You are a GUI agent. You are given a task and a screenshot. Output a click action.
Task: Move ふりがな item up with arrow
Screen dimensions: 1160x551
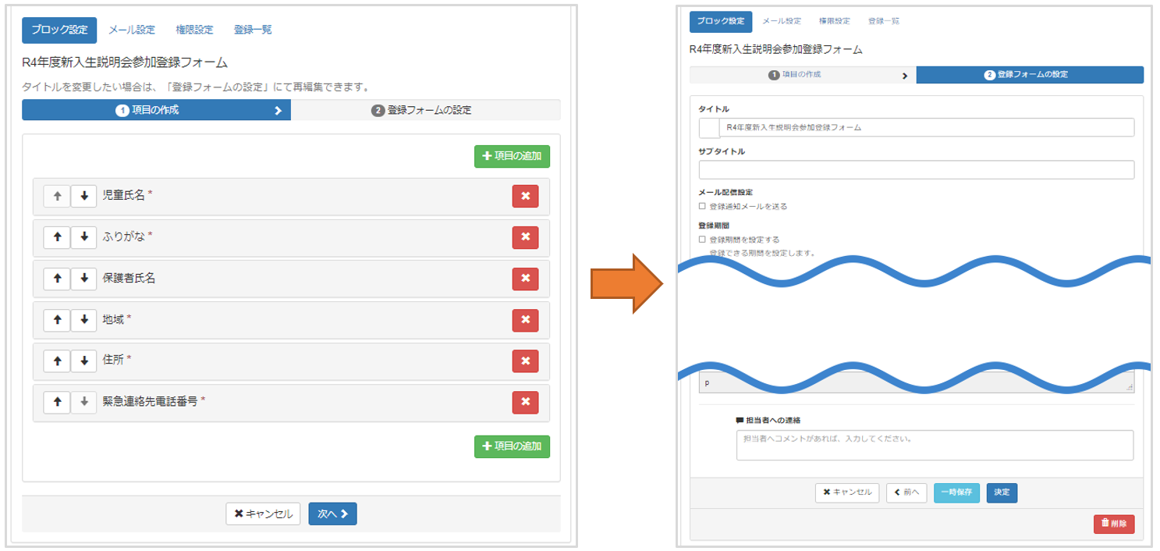[x=57, y=236]
